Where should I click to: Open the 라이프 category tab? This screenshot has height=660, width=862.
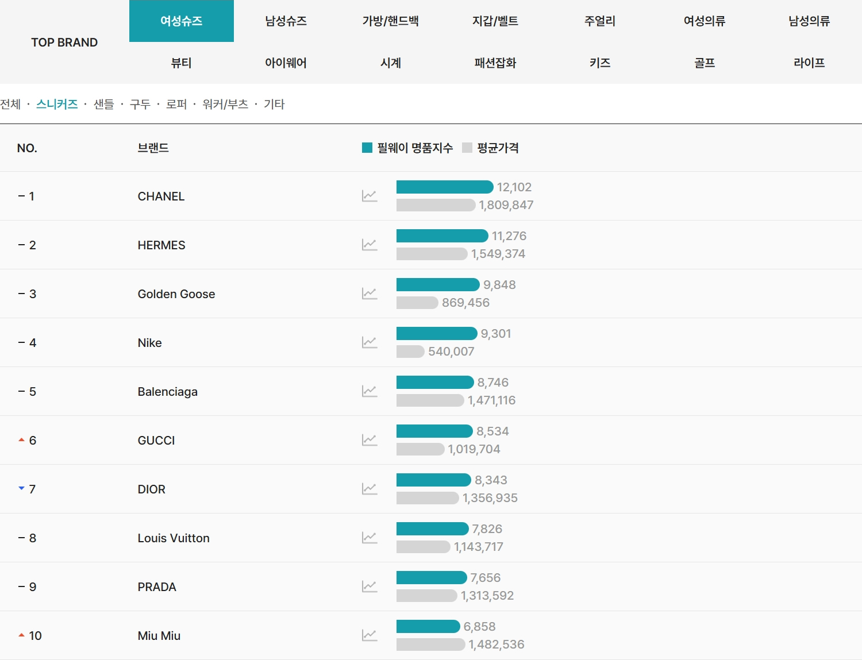809,63
